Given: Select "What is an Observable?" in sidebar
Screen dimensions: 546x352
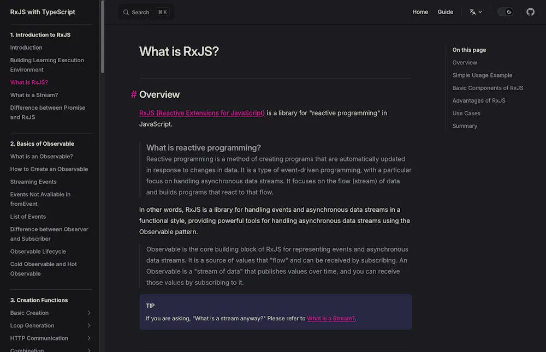Looking at the screenshot, I should (x=41, y=157).
